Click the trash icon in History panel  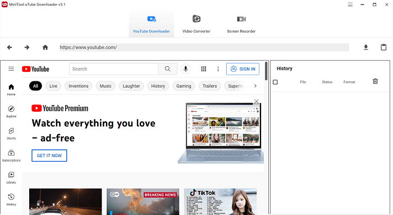(375, 81)
